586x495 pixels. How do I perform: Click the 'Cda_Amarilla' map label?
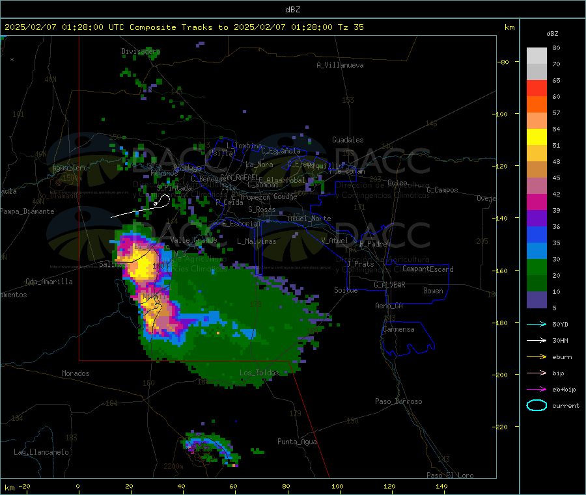pyautogui.click(x=49, y=282)
